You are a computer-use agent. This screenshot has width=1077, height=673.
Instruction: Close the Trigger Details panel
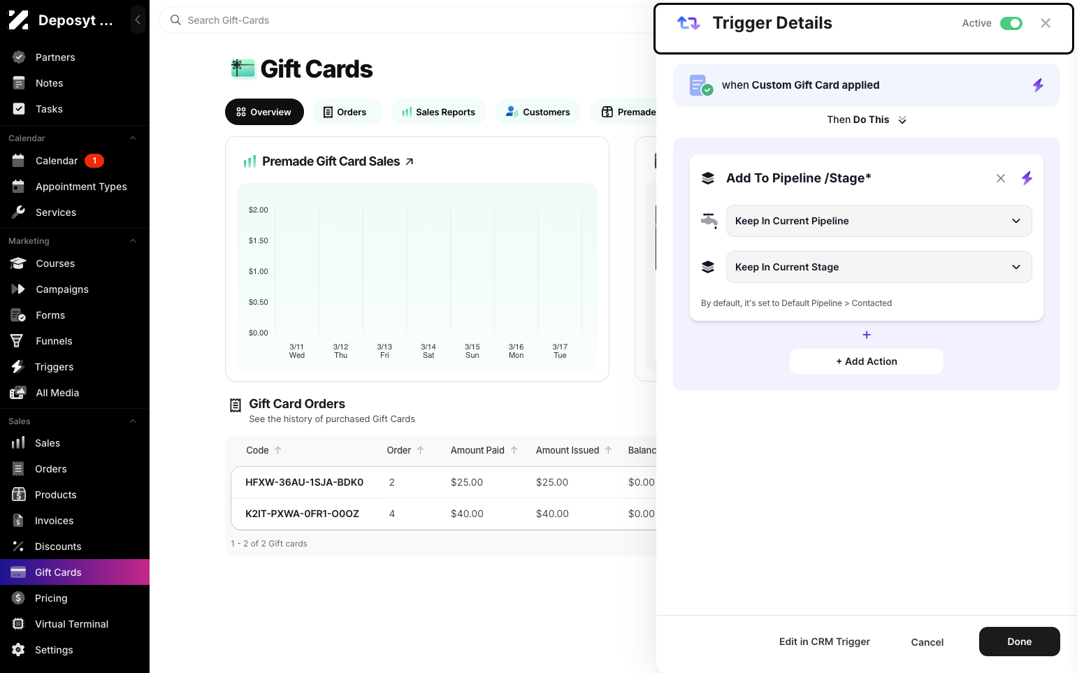pyautogui.click(x=1046, y=24)
